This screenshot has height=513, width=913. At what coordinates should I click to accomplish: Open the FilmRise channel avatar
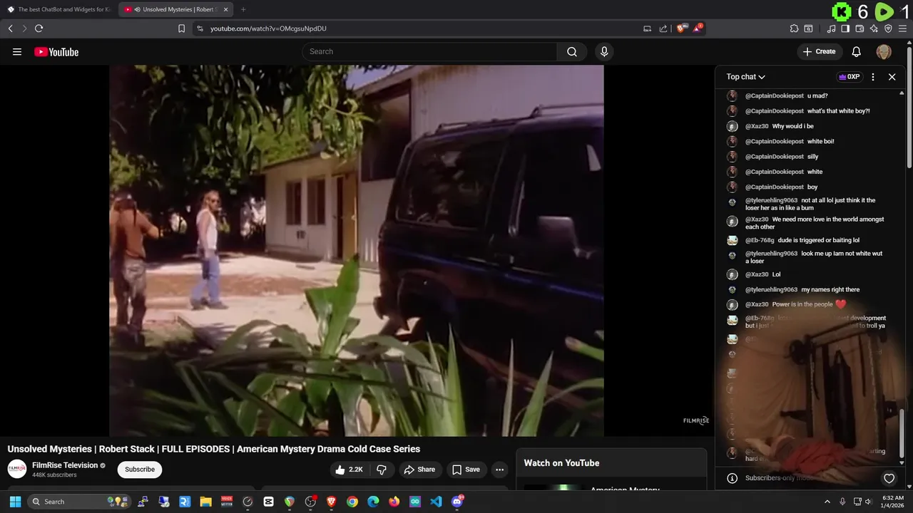click(17, 469)
